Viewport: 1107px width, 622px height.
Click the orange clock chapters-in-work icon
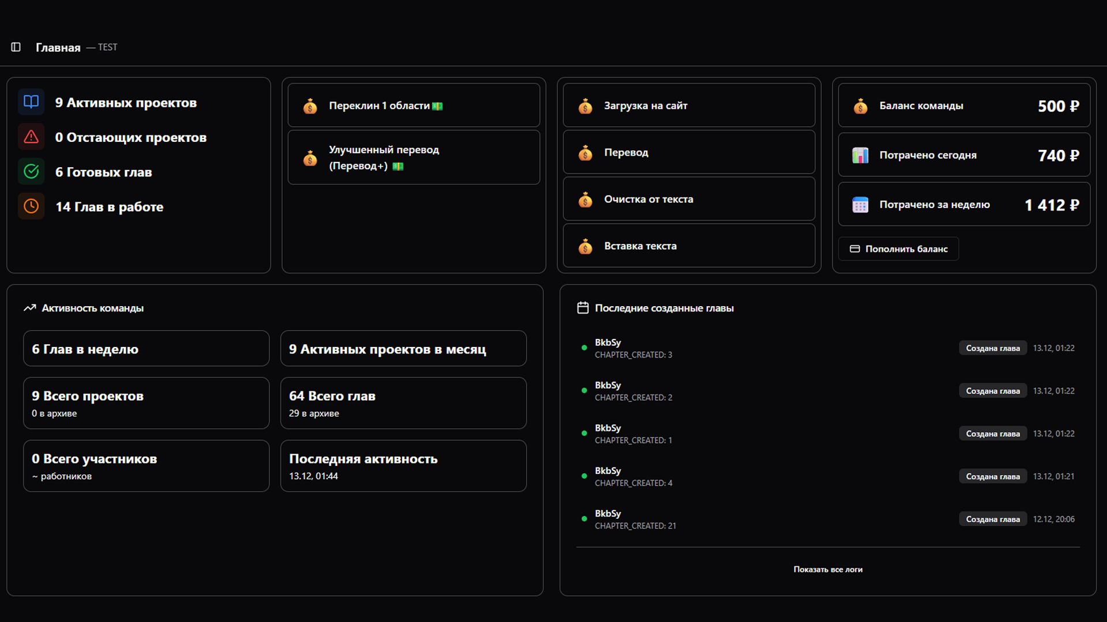(x=31, y=206)
